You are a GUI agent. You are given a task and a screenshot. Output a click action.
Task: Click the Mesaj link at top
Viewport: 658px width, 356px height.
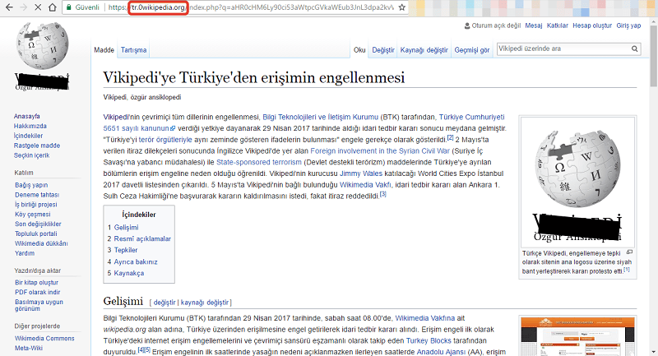pos(533,25)
